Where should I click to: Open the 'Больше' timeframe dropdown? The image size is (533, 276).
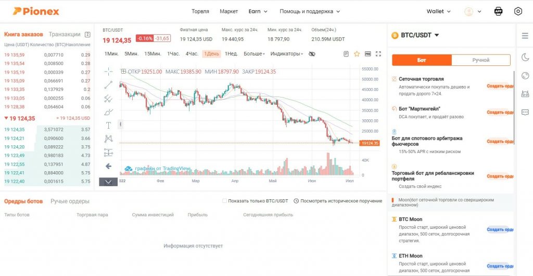(255, 53)
